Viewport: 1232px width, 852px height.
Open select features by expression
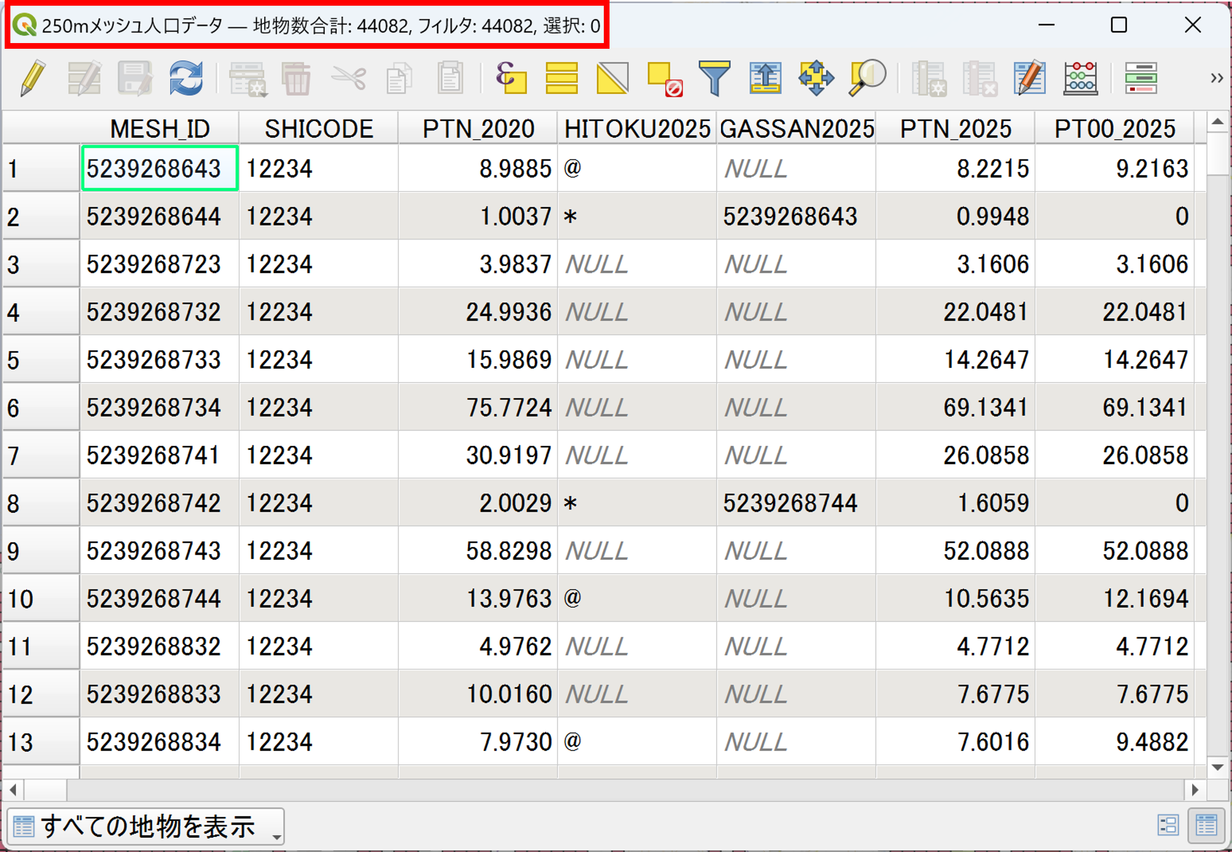511,78
